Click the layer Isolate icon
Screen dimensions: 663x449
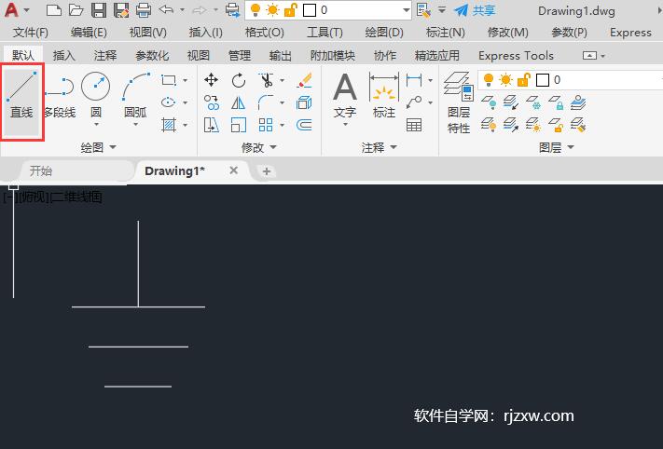pos(511,102)
